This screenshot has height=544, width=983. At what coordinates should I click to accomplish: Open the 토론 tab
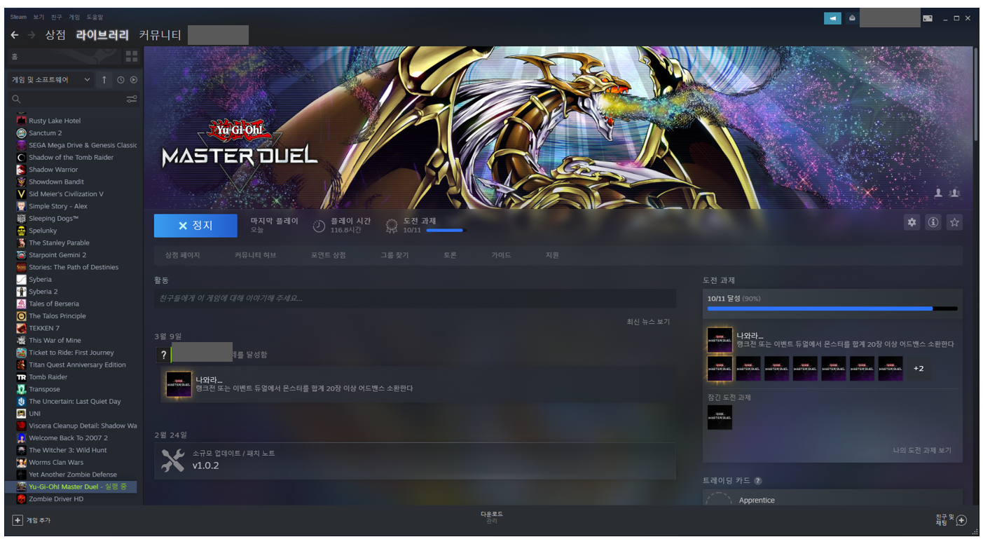(x=450, y=255)
